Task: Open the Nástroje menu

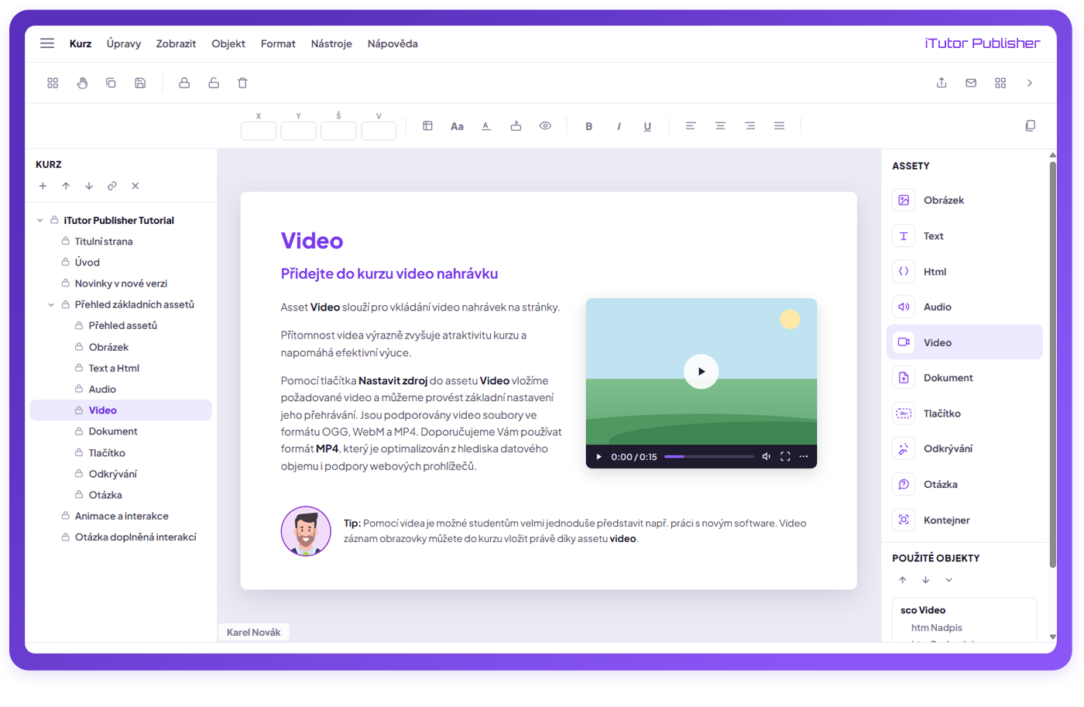Action: click(331, 43)
